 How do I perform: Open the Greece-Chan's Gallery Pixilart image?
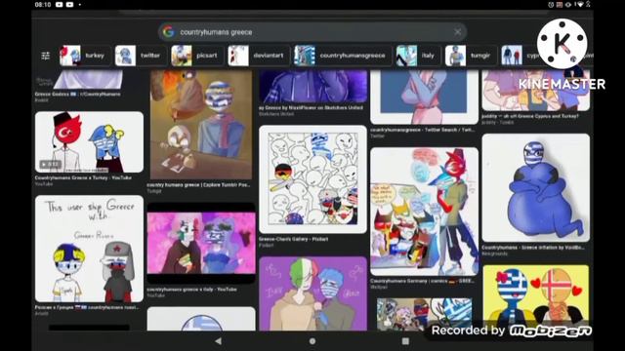pos(312,179)
